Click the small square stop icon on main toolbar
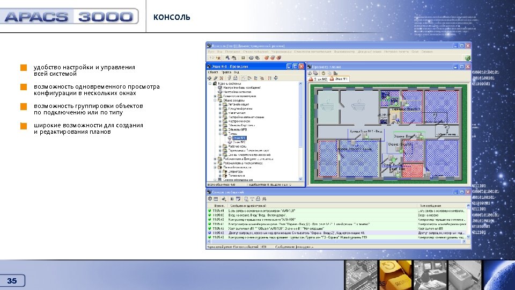 coord(243,58)
